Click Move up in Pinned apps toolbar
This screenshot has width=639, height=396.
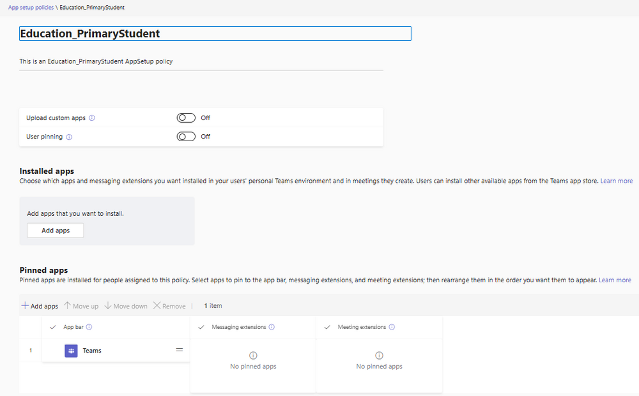(81, 306)
